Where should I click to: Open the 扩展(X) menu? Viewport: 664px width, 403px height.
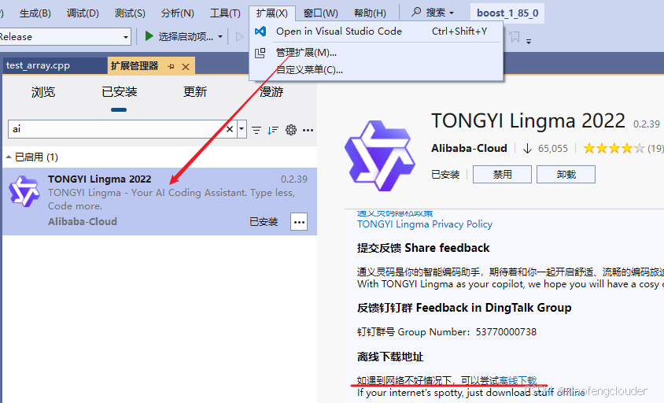click(271, 13)
